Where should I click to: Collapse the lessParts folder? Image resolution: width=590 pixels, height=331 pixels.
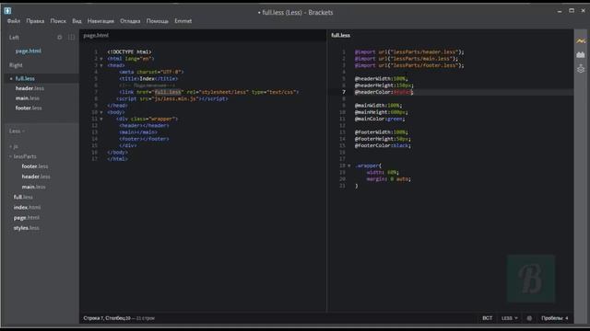22,156
